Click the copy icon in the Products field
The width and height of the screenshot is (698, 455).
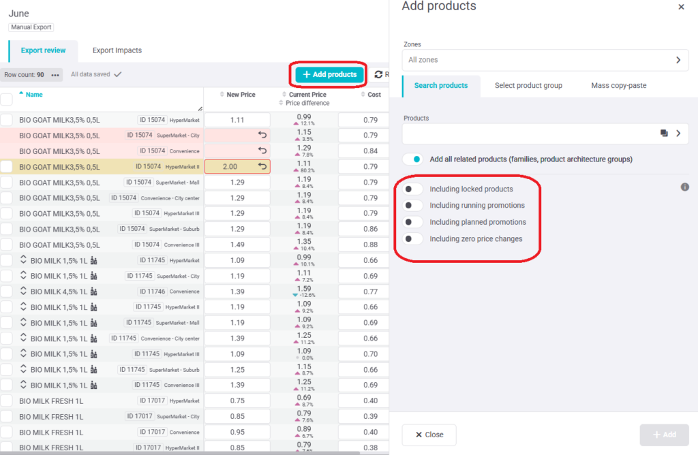tap(664, 133)
